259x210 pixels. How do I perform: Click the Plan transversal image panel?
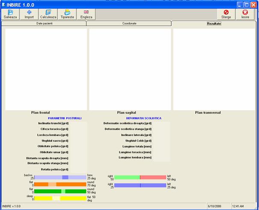[x=214, y=69]
